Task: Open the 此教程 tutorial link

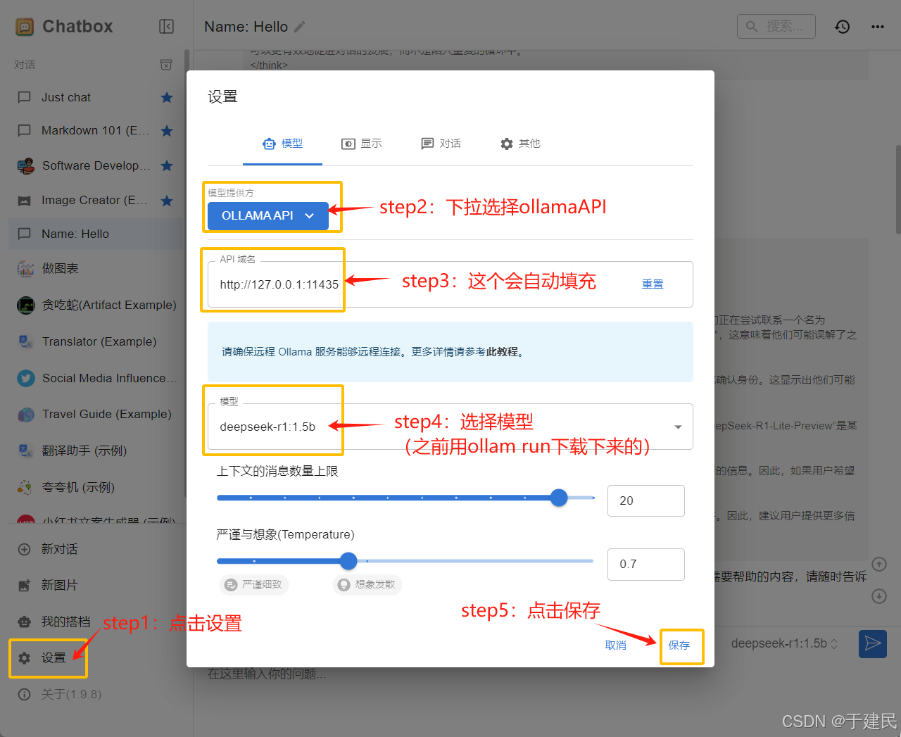Action: tap(502, 352)
